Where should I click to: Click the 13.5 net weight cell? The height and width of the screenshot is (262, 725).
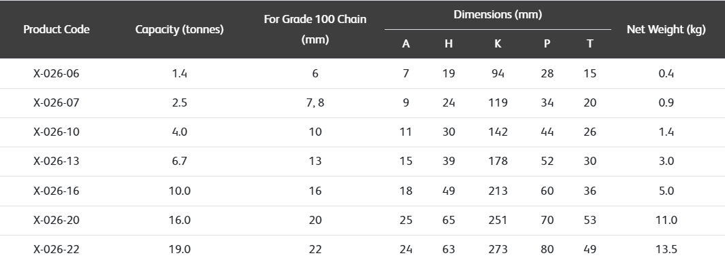(x=666, y=249)
